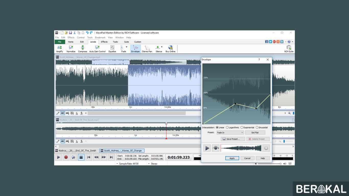Viewport: 349px width, 196px height.
Task: Click the Undo arrow icon
Action: click(87, 33)
